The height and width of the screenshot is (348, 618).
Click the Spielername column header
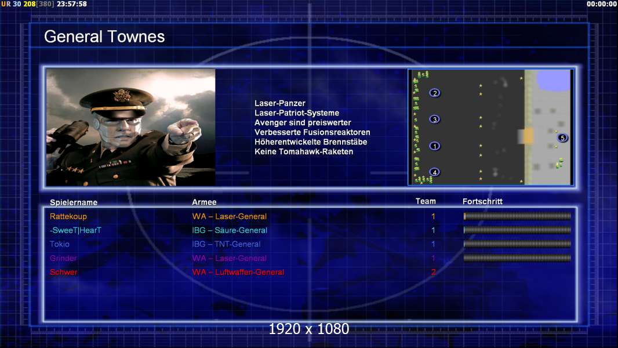(74, 202)
